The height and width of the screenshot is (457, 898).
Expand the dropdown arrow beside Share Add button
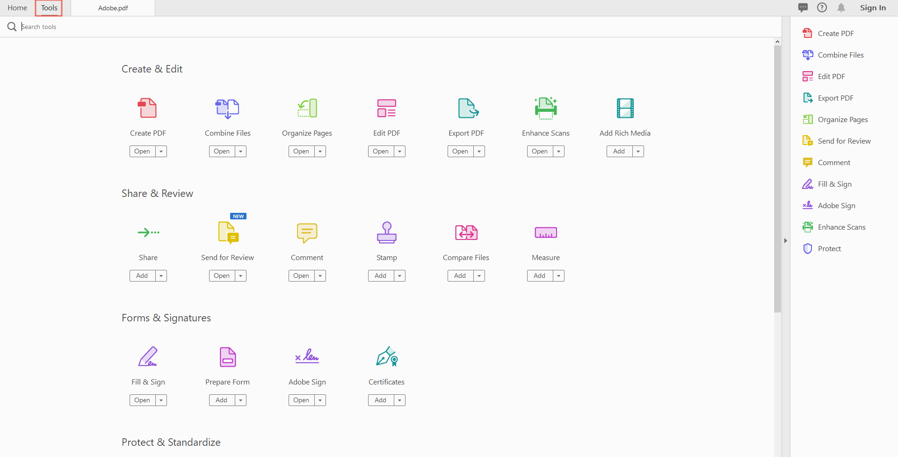tap(161, 276)
